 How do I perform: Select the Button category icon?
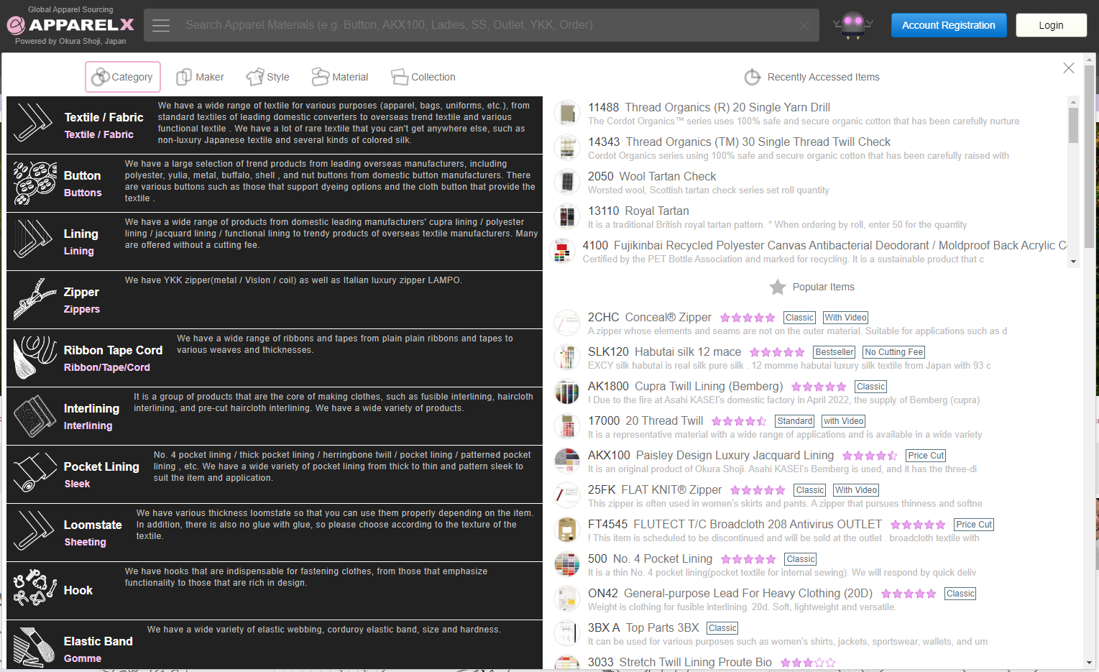(35, 183)
